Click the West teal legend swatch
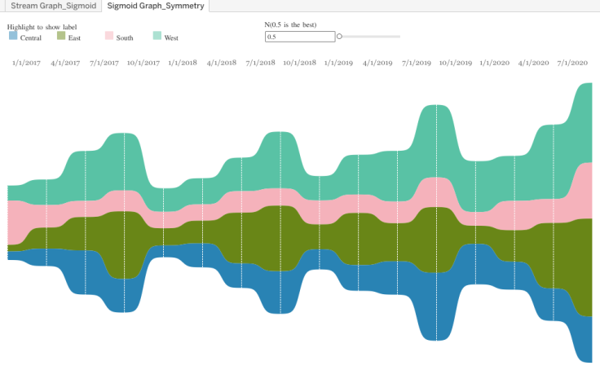Image resolution: width=600 pixels, height=370 pixels. (x=157, y=36)
